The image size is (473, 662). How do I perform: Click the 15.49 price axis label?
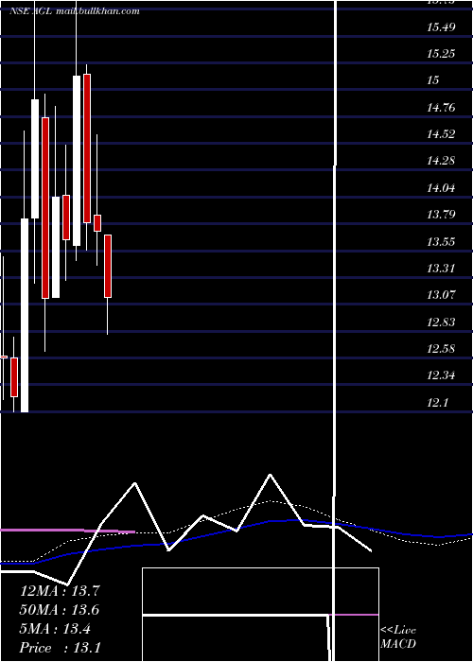point(441,27)
